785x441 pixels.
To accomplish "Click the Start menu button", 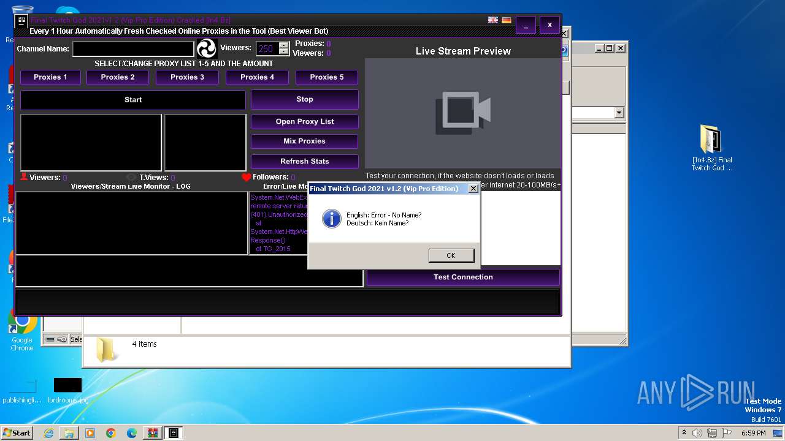I will pos(17,433).
